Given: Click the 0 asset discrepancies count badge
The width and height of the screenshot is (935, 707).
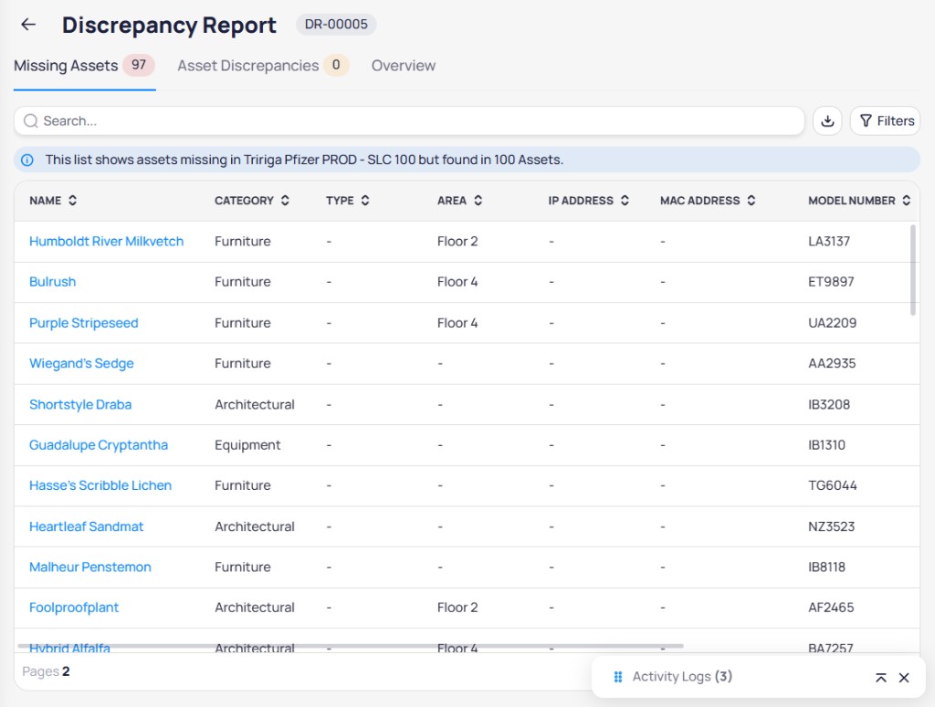Looking at the screenshot, I should pyautogui.click(x=336, y=65).
